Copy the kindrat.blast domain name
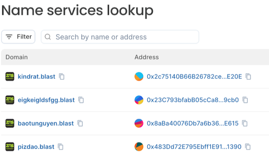This screenshot has height=156, width=269. (x=62, y=77)
